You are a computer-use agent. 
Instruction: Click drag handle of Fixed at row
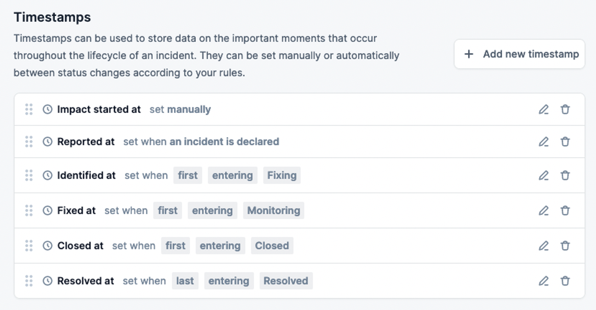[29, 211]
